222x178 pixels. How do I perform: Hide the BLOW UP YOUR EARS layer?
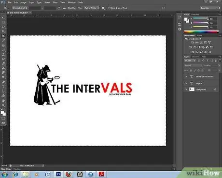pyautogui.click(x=186, y=76)
